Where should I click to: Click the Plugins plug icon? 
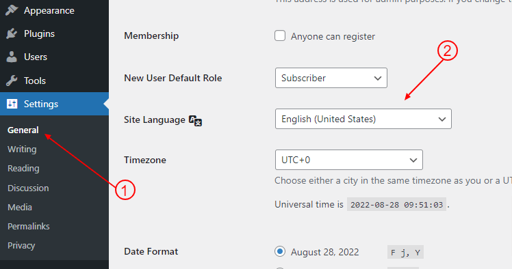click(x=12, y=33)
